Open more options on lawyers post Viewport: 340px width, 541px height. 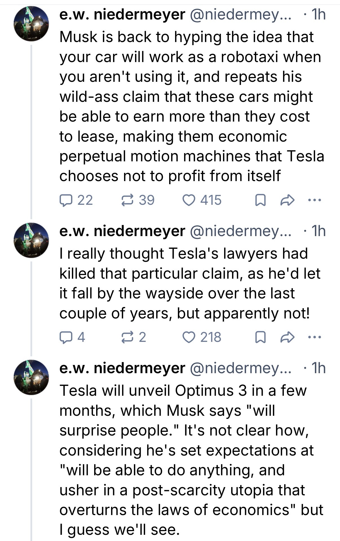(314, 338)
